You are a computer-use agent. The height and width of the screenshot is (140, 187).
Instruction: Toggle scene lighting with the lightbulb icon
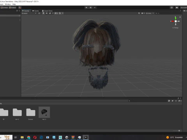tap(43, 13)
